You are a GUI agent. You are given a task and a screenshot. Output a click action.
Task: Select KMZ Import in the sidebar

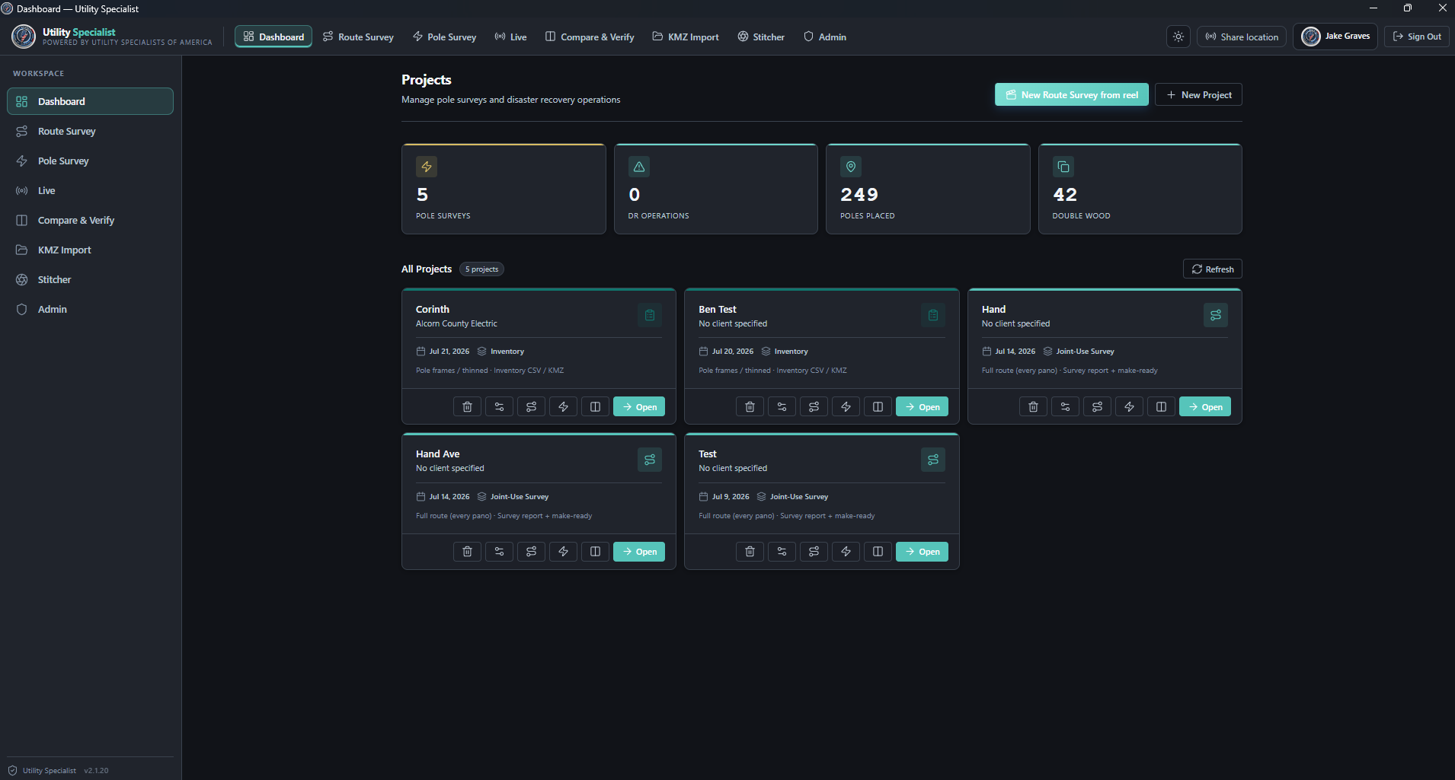click(x=90, y=250)
